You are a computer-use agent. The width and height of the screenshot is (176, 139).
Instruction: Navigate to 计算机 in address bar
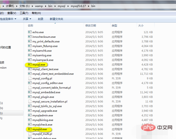[10, 6]
